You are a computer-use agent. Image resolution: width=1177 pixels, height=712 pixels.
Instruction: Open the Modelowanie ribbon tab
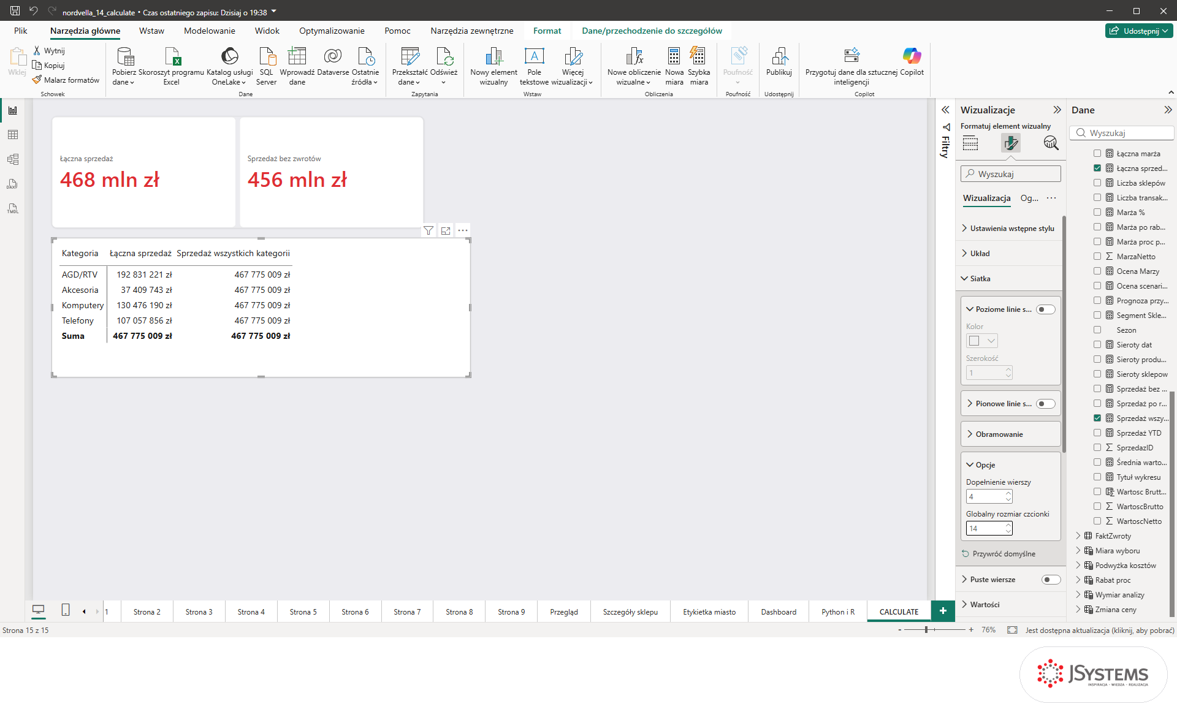pos(210,31)
